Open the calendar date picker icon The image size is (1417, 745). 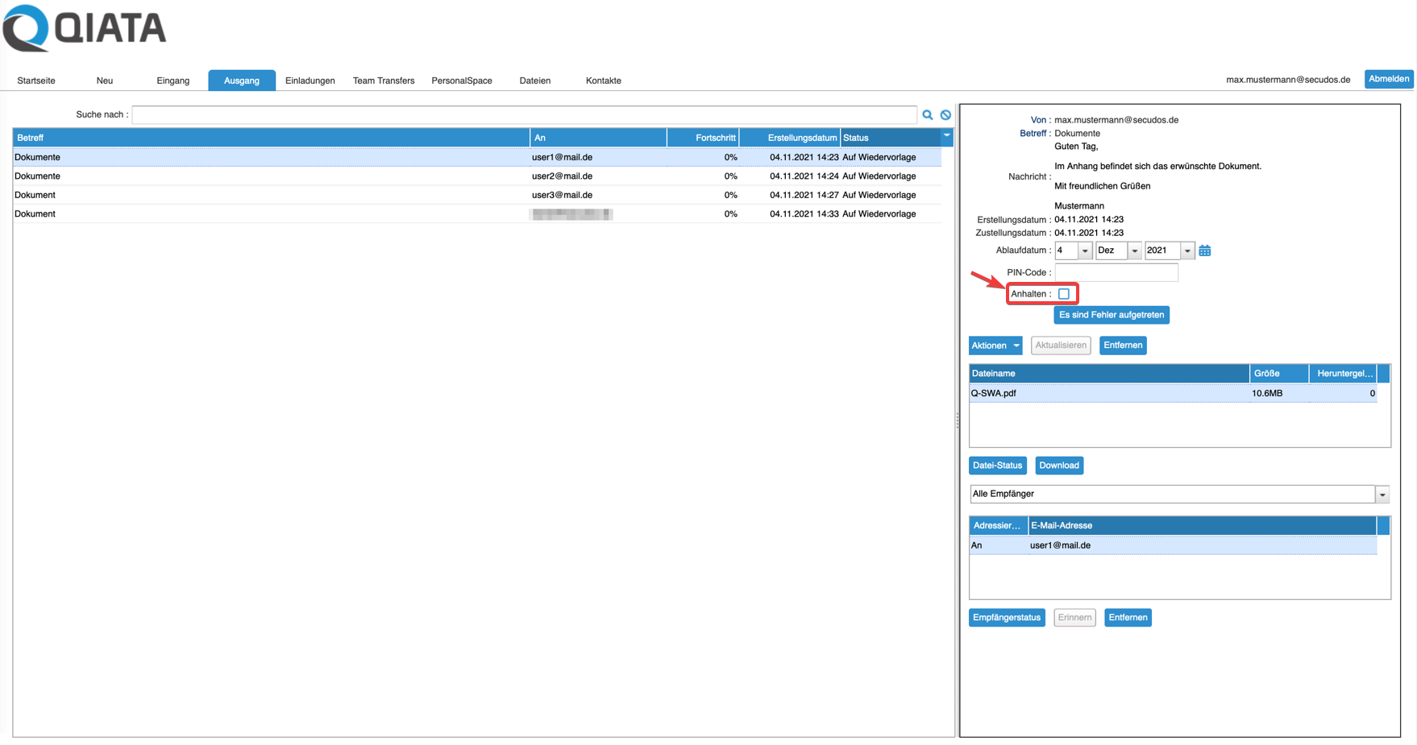point(1204,251)
